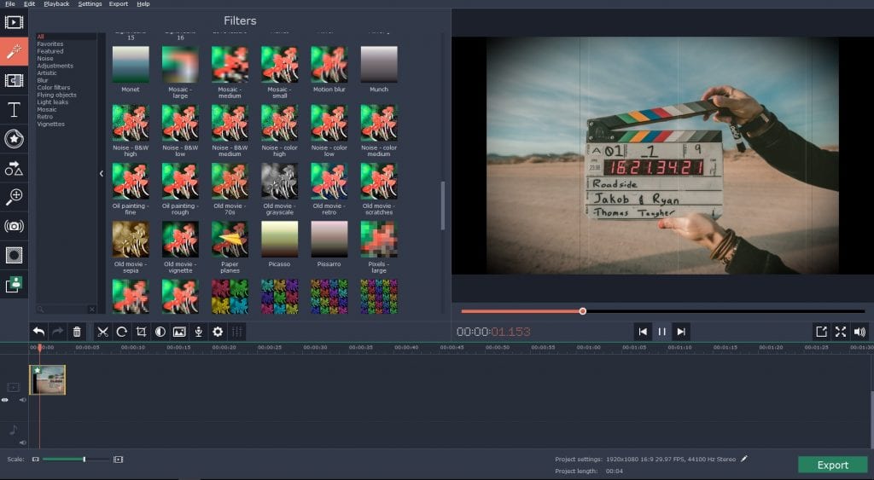Skip to the previous frame
874x480 pixels.
coord(643,332)
